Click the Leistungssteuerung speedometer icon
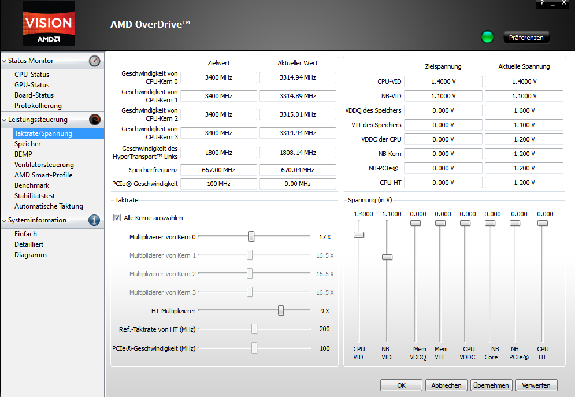575x397 pixels. (95, 120)
